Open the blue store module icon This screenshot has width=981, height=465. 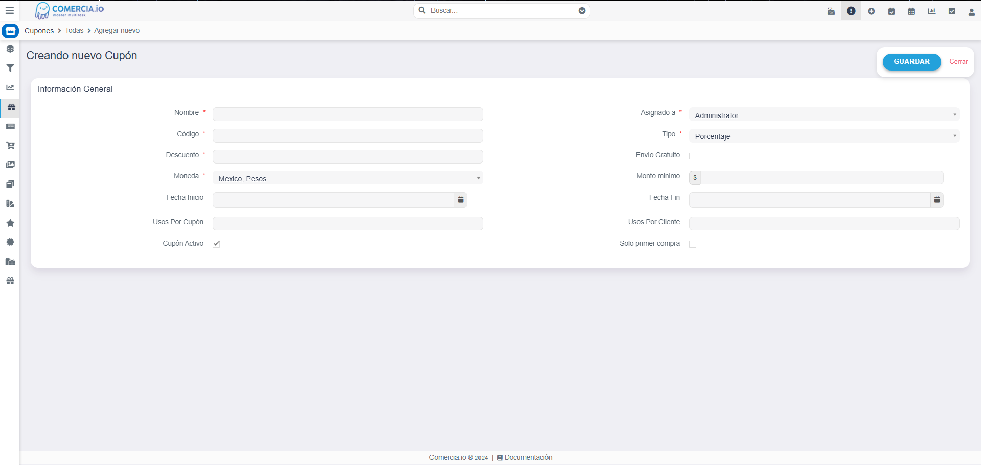(10, 31)
